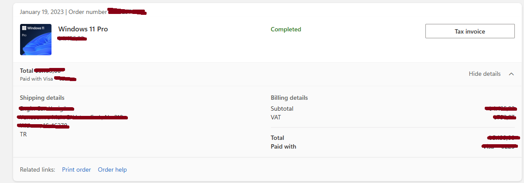Click the Paid with Visa text
This screenshot has width=524, height=183.
point(36,79)
